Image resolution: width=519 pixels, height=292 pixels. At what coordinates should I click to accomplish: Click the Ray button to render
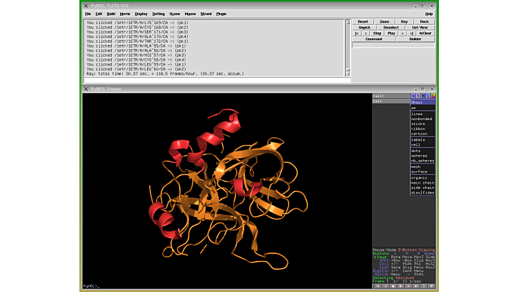pyautogui.click(x=404, y=21)
